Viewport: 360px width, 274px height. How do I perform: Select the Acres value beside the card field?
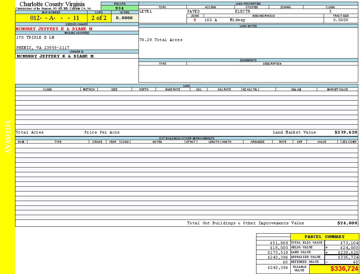coord(124,18)
